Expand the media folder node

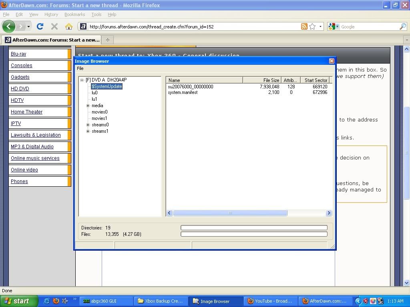pyautogui.click(x=88, y=106)
